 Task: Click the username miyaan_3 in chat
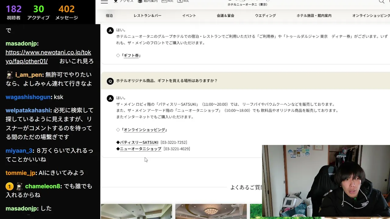click(19, 151)
